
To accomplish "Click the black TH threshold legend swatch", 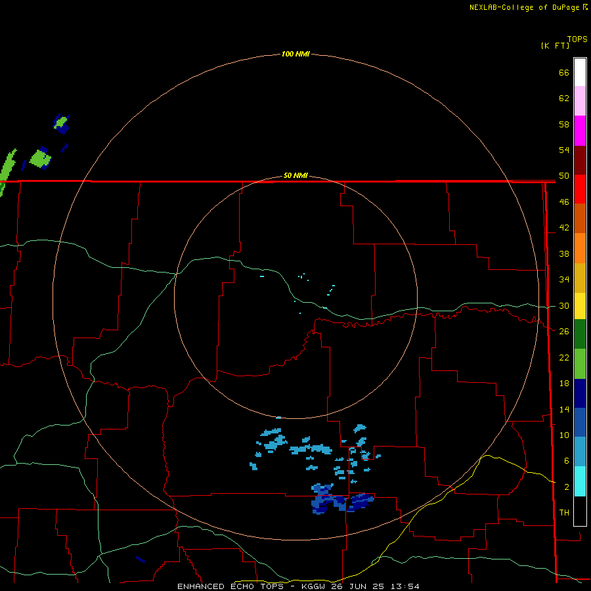I will (580, 511).
